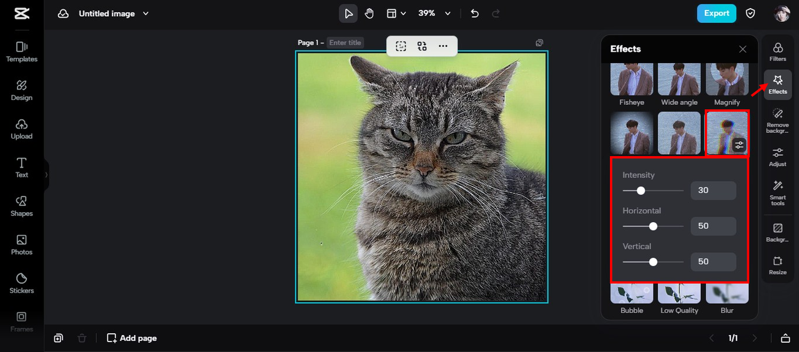
Task: Open the Frames sidebar panel
Action: click(22, 321)
